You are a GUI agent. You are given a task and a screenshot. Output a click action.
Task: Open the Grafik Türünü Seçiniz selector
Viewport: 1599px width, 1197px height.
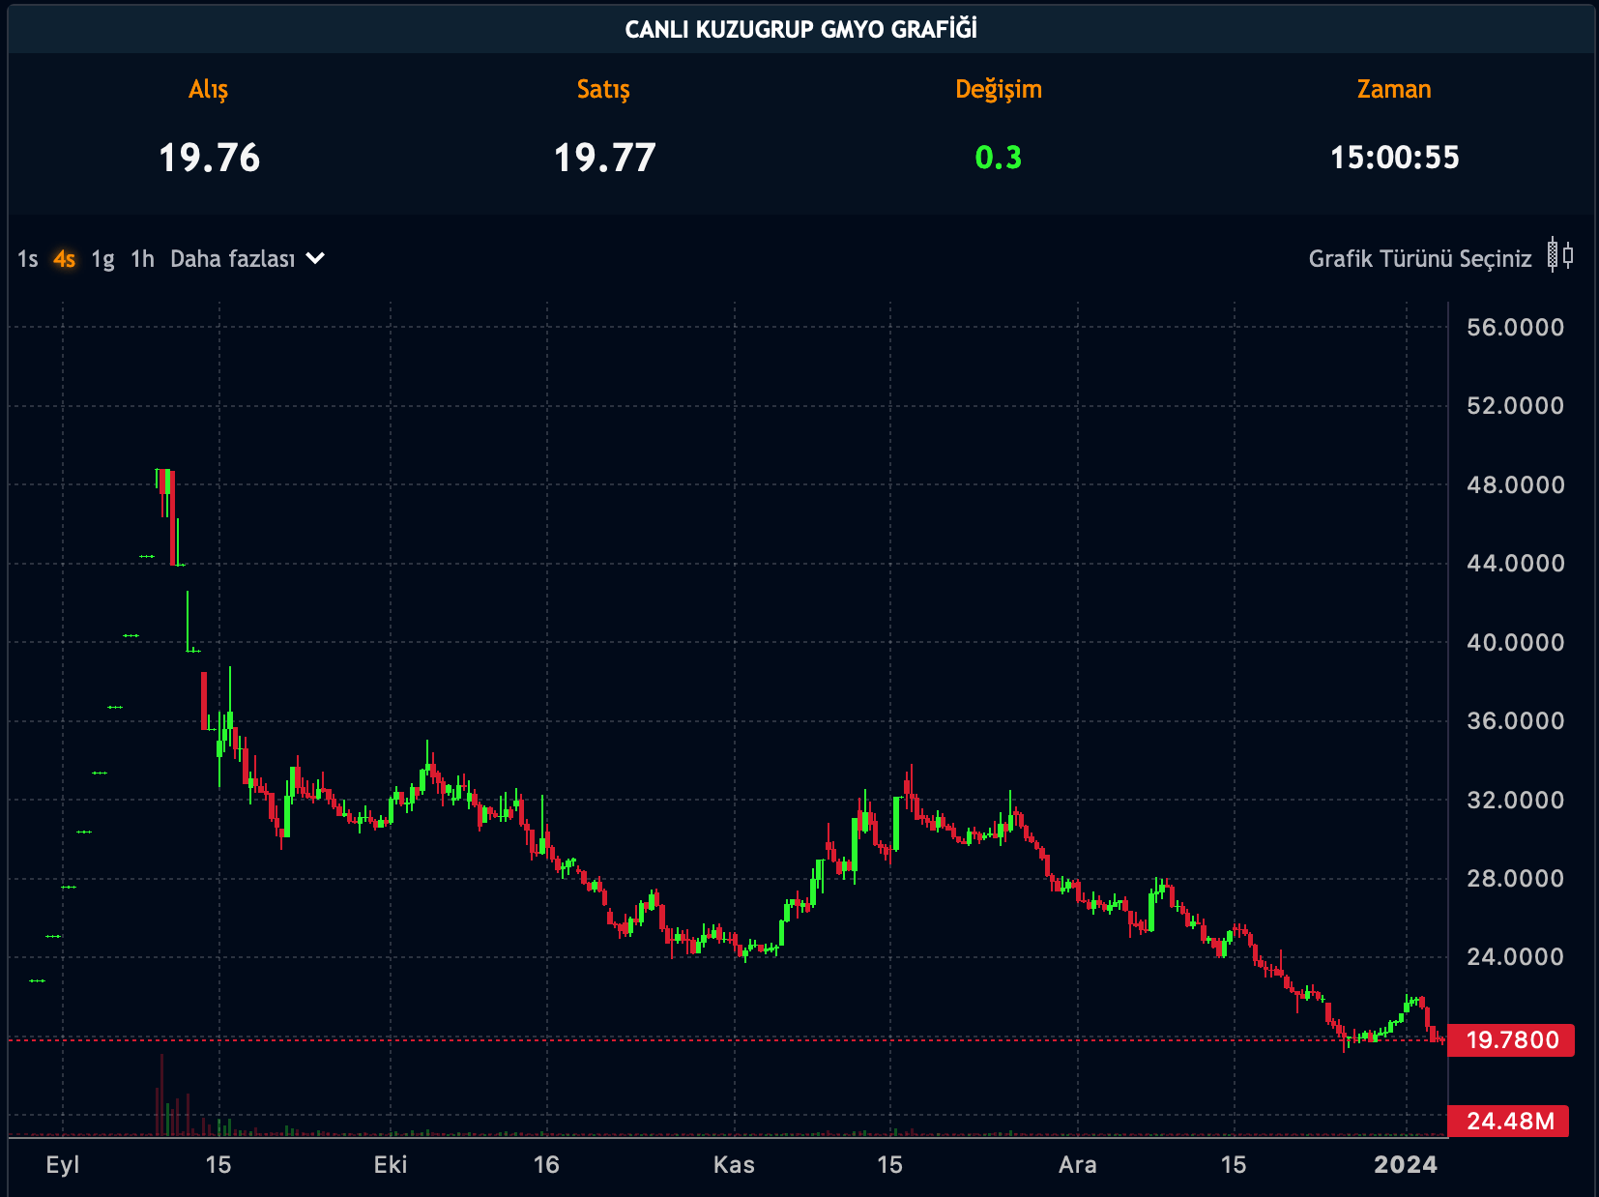(1419, 259)
